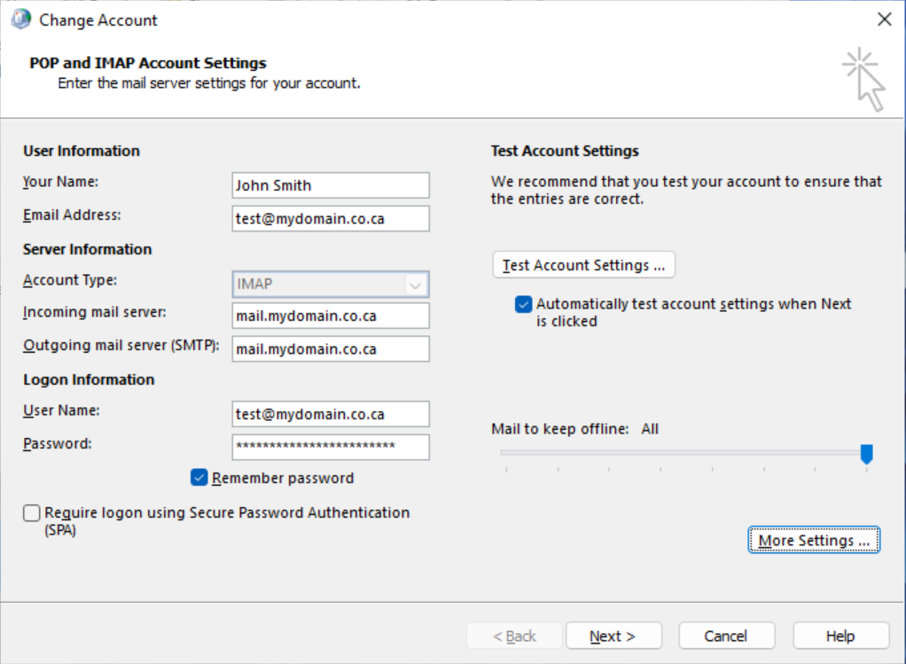The height and width of the screenshot is (664, 906).
Task: Toggle the Remember password checkbox
Action: click(x=199, y=477)
